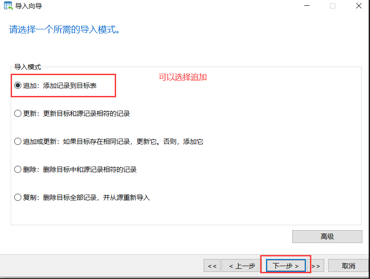Click the highlighted 追加 option area
This screenshot has width=370, height=279.
pos(62,85)
